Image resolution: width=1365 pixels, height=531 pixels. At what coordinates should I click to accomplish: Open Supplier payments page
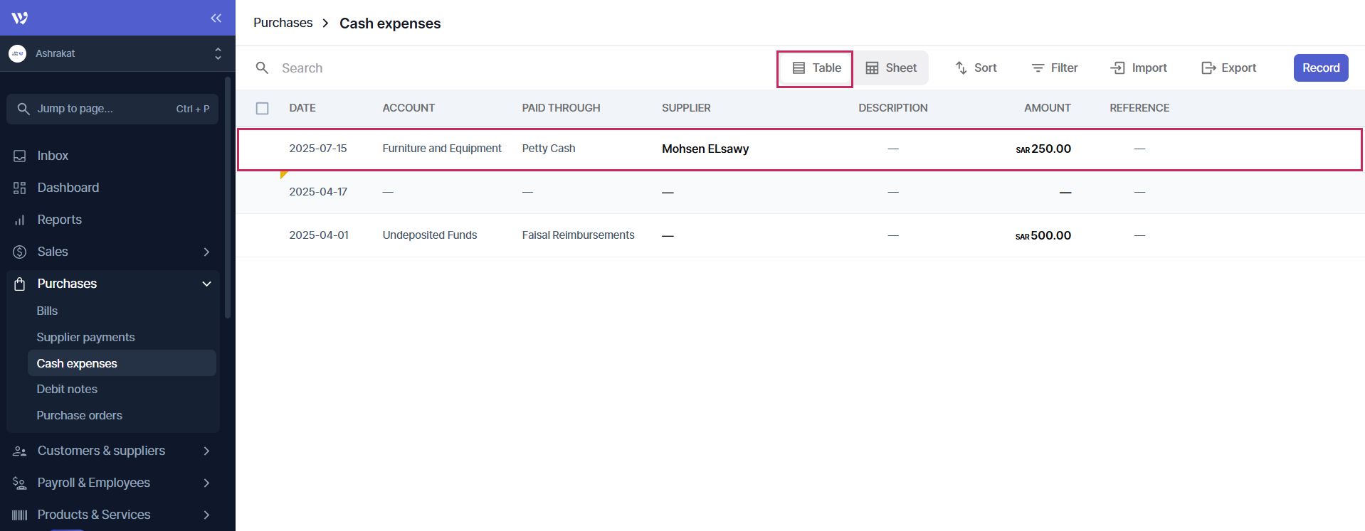[85, 337]
